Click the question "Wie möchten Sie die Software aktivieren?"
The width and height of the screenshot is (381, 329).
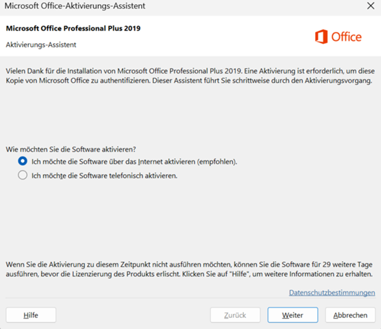(71, 149)
